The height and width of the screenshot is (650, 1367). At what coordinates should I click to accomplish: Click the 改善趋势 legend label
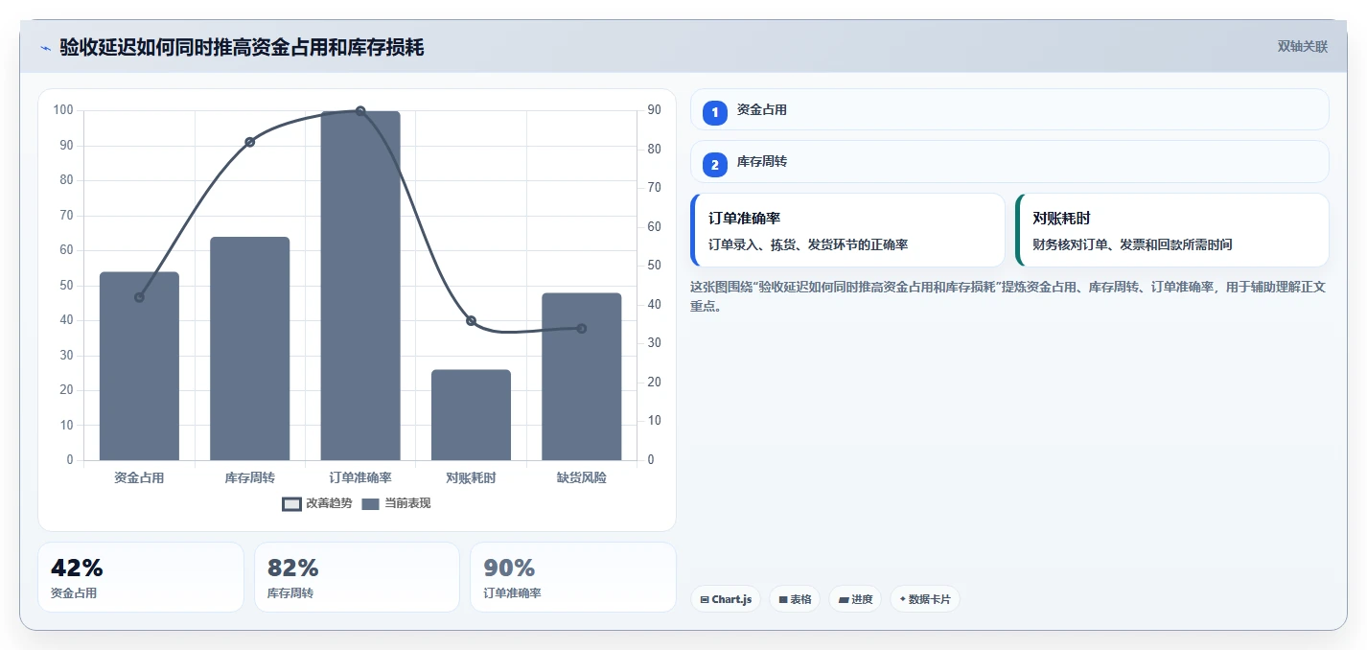[x=329, y=503]
